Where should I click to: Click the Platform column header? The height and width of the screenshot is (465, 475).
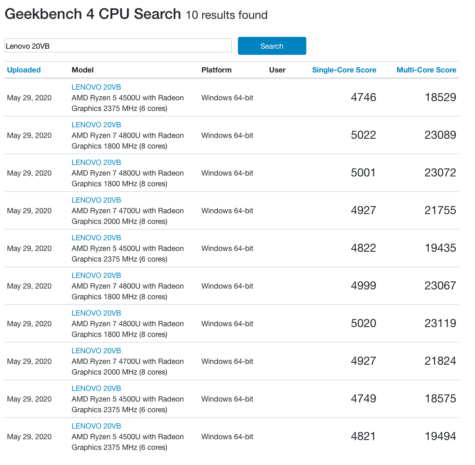216,70
